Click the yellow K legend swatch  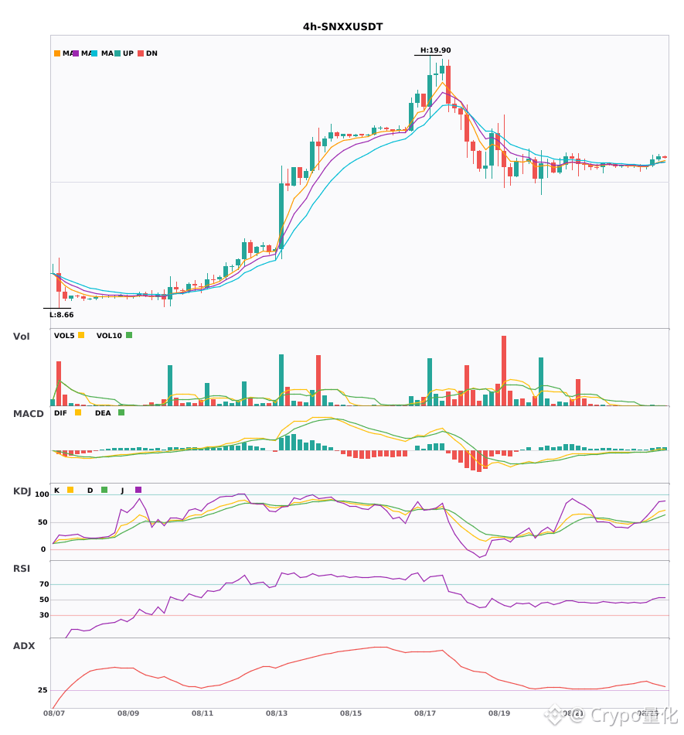(x=70, y=490)
